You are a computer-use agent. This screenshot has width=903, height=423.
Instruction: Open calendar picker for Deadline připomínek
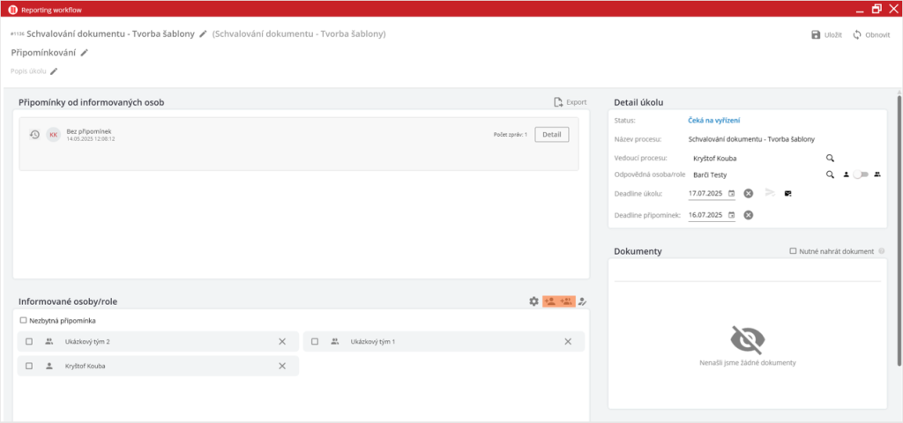coord(731,215)
